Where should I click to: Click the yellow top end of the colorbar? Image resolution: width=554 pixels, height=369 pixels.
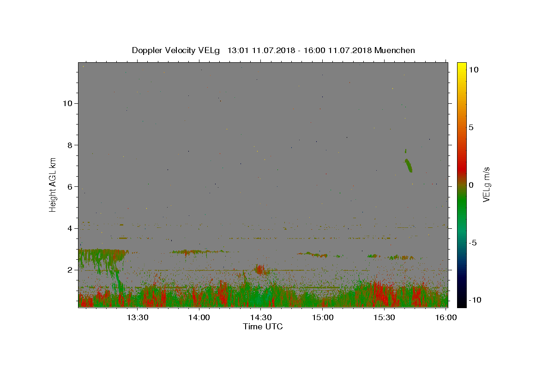pyautogui.click(x=462, y=65)
